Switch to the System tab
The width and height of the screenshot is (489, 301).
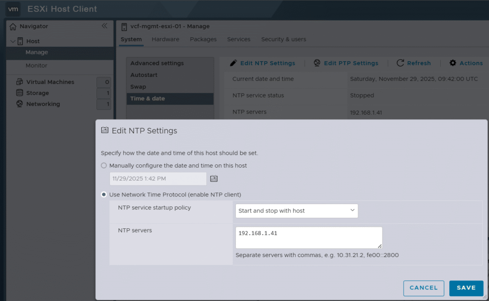click(131, 39)
